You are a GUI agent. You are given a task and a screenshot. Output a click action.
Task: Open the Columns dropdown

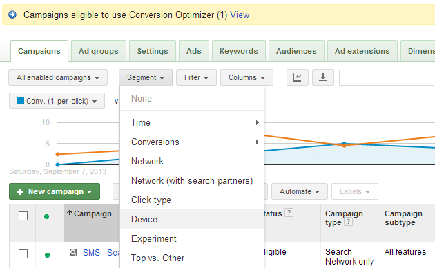[x=246, y=77]
